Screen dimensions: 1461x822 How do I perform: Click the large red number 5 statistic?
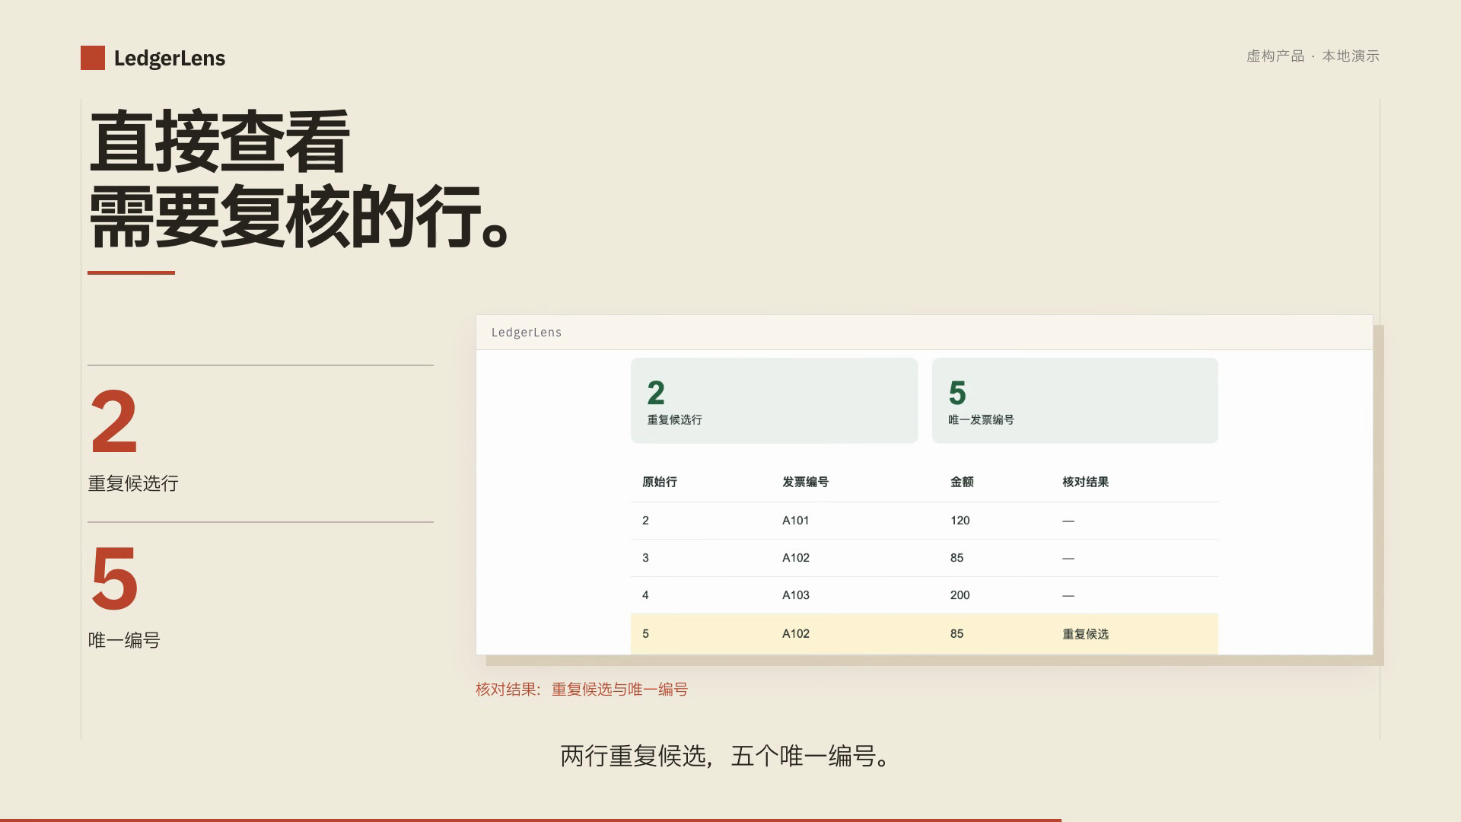point(114,578)
